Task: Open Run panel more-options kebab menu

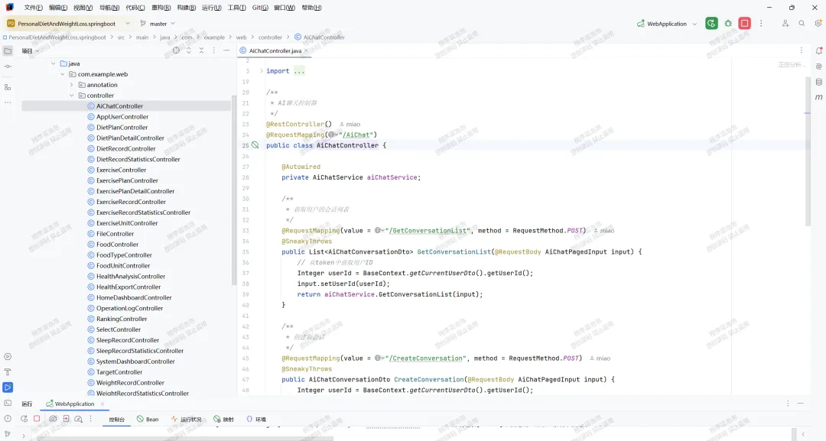Action: pos(90,419)
